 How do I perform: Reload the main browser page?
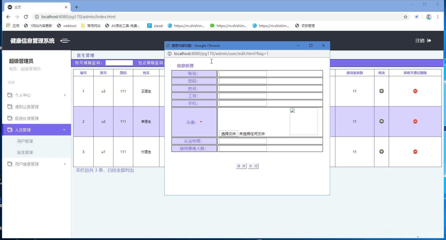[26, 17]
